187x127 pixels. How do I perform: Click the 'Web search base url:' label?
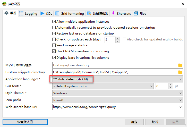pyautogui.click(x=21, y=107)
